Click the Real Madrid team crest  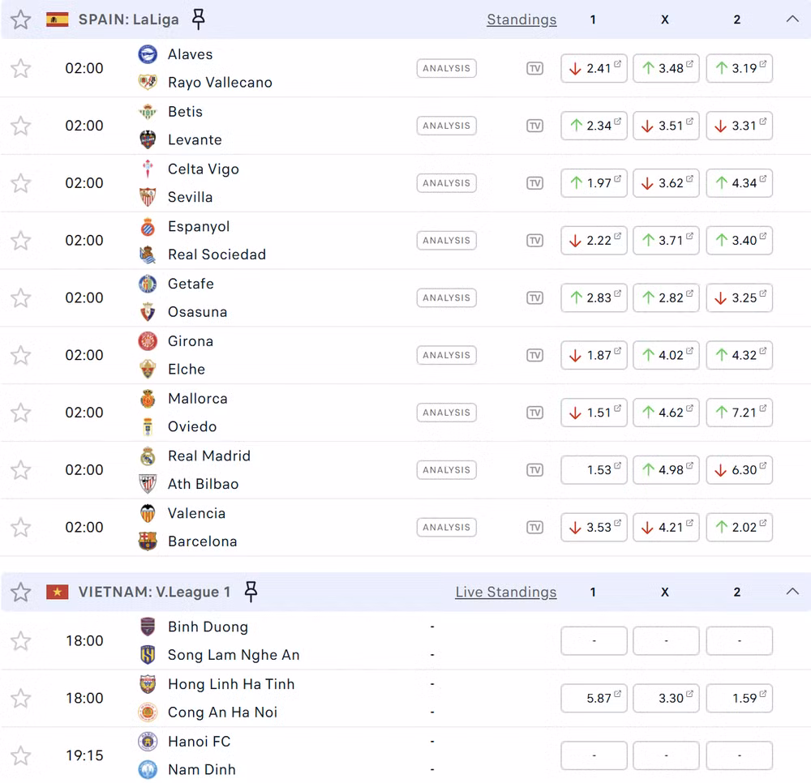click(148, 456)
